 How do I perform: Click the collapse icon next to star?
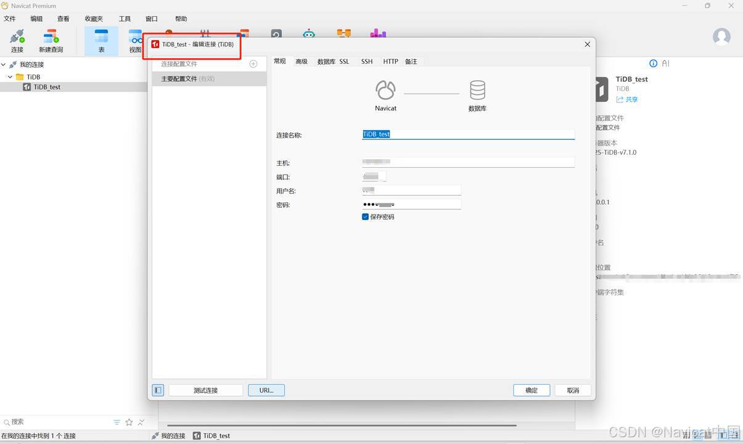(141, 422)
